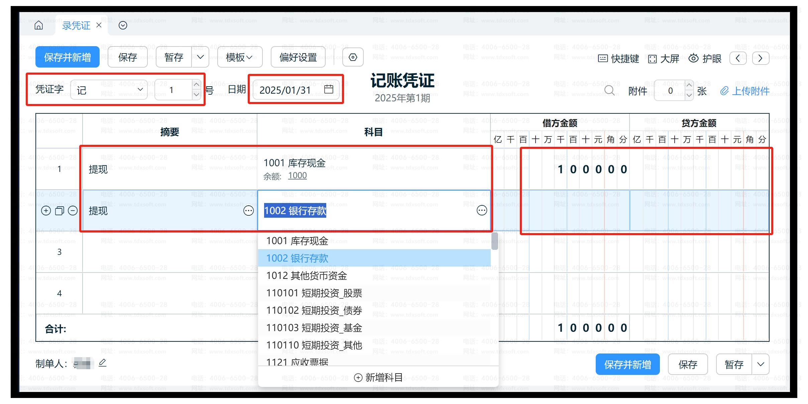Click the add row plus icon
The height and width of the screenshot is (404, 808).
(x=46, y=211)
